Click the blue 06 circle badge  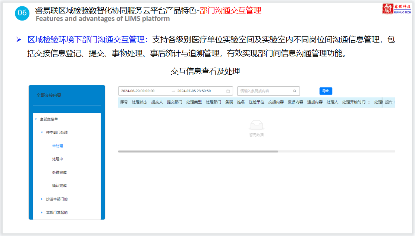point(22,13)
